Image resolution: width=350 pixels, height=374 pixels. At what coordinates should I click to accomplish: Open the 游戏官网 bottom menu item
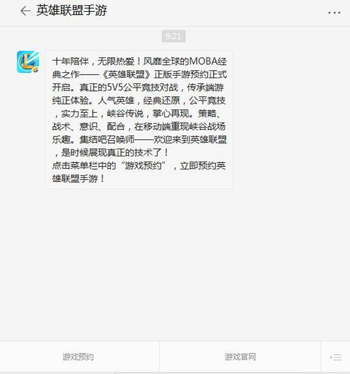pyautogui.click(x=240, y=357)
